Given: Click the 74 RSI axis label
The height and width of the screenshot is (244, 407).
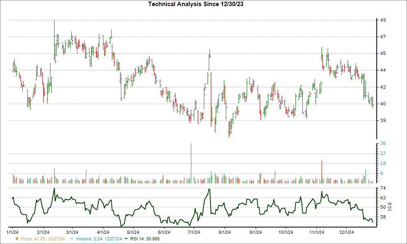Looking at the screenshot, I should point(383,188).
